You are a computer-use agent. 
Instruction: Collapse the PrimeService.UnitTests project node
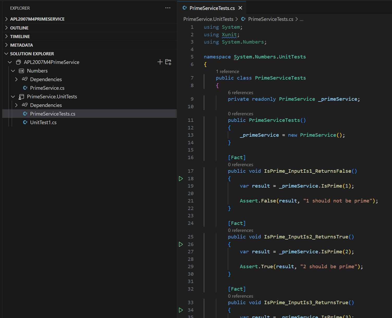tap(13, 97)
